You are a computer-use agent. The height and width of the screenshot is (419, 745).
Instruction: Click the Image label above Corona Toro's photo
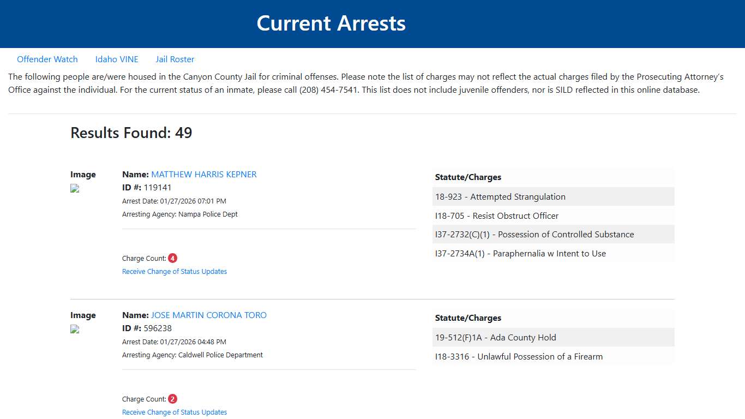coord(83,315)
